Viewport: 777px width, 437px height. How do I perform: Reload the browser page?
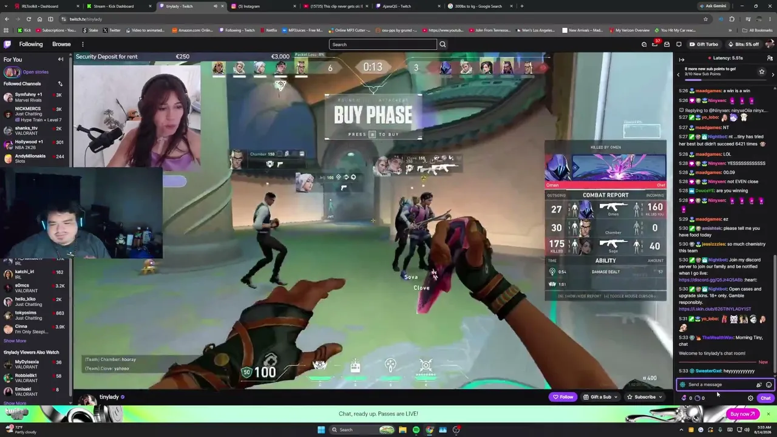29,19
